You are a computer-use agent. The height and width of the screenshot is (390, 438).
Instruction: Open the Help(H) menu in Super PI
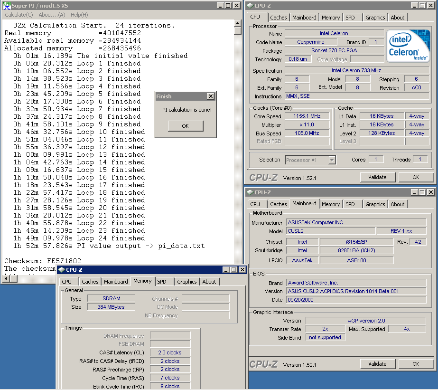pos(79,15)
